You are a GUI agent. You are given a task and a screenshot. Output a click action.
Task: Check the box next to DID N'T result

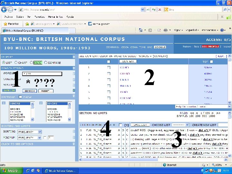(109, 73)
